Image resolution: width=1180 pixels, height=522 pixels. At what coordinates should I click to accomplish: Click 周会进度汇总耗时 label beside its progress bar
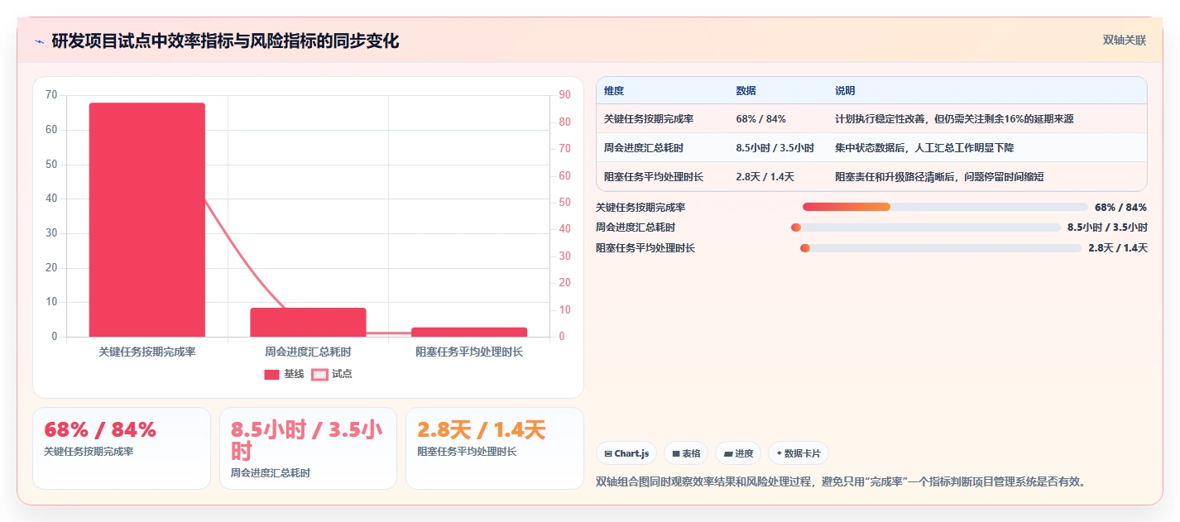point(636,227)
